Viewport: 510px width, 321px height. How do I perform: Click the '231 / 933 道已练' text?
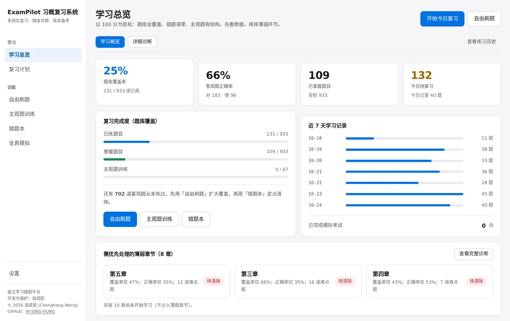[121, 91]
